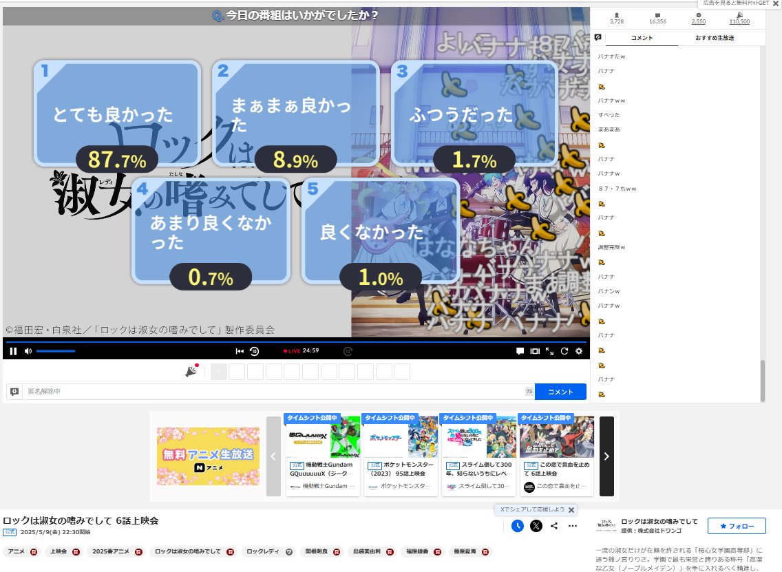Switch player to theater mode
Image resolution: width=782 pixels, height=572 pixels.
535,351
